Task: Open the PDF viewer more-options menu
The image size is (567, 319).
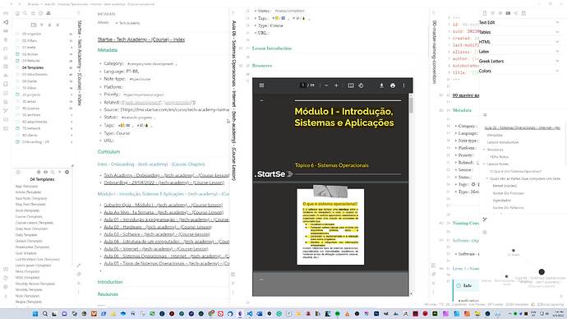Action: point(404,86)
